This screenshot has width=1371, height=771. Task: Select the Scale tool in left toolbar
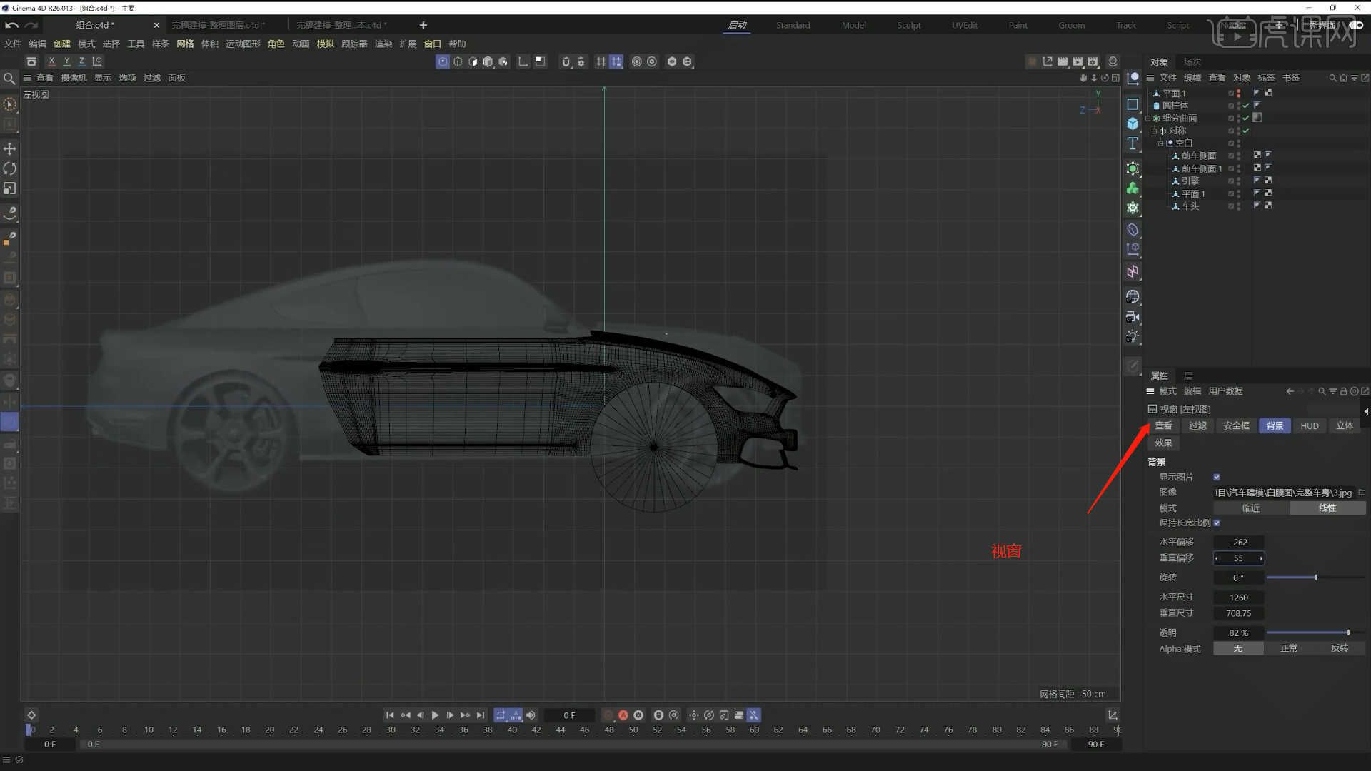(10, 188)
